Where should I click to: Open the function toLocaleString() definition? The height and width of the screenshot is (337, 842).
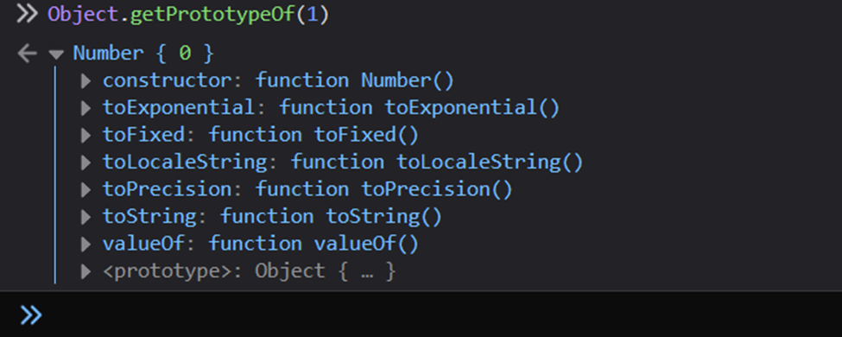click(437, 162)
